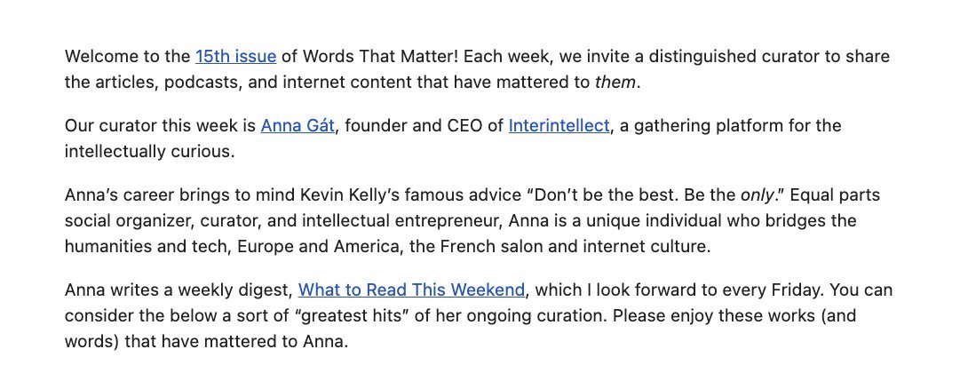This screenshot has height=373, width=968.
Task: Visit Anna Gát's linked profile
Action: click(297, 126)
